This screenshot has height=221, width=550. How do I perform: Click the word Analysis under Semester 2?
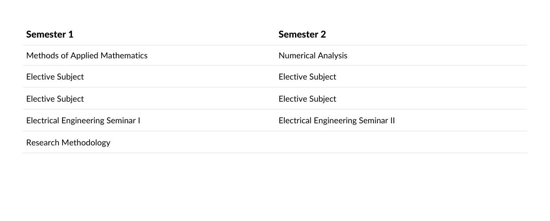(330, 56)
